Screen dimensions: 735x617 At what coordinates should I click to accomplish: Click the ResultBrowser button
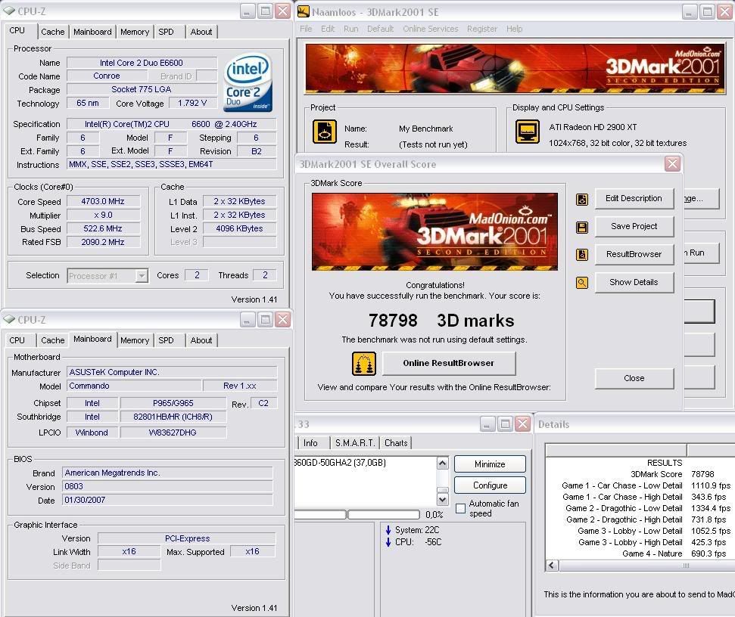click(634, 254)
